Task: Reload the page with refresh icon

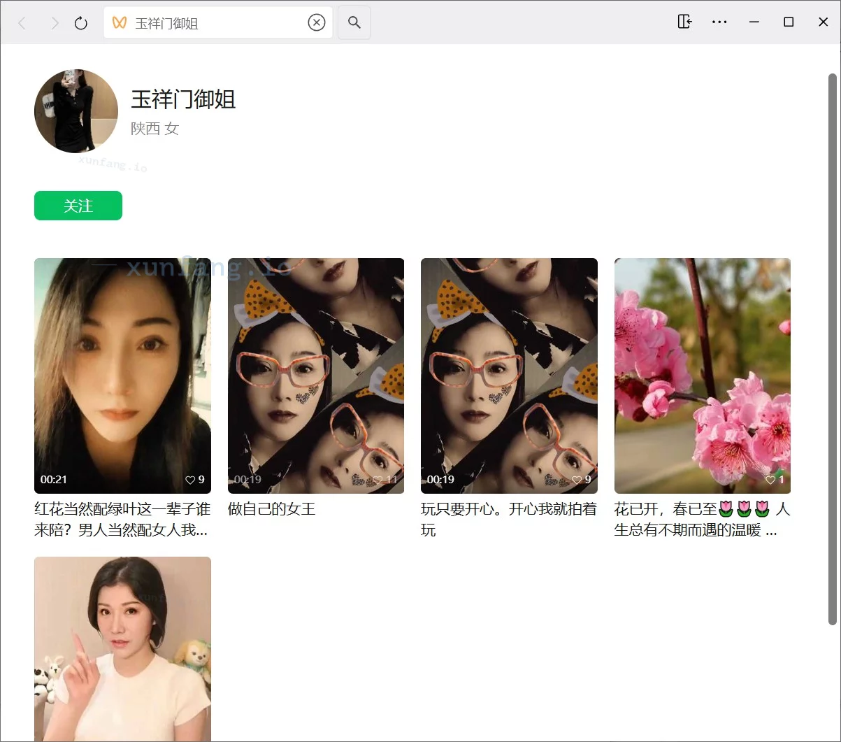Action: 81,23
